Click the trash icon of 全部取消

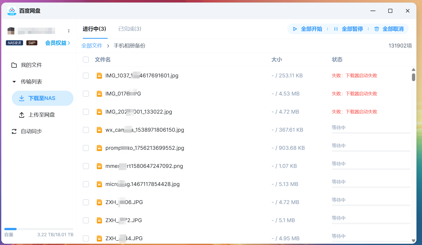click(x=376, y=29)
